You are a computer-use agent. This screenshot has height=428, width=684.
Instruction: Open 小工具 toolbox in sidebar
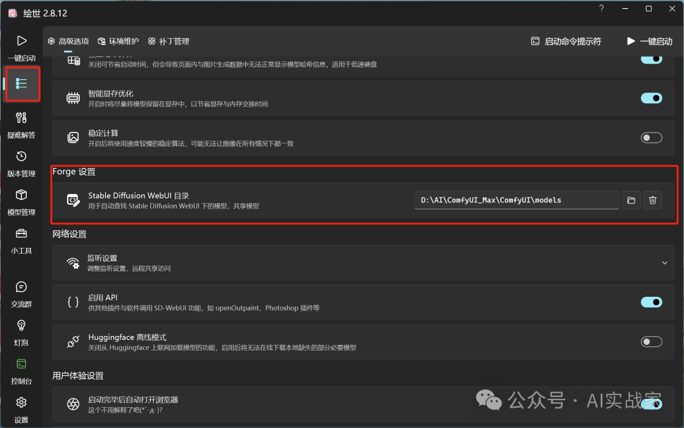pyautogui.click(x=22, y=241)
